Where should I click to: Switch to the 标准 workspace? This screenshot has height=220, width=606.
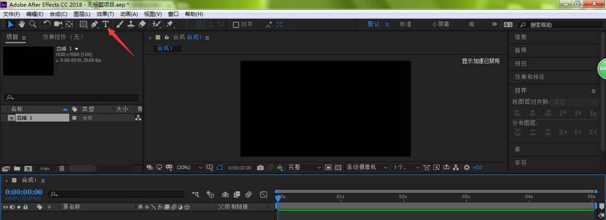405,24
